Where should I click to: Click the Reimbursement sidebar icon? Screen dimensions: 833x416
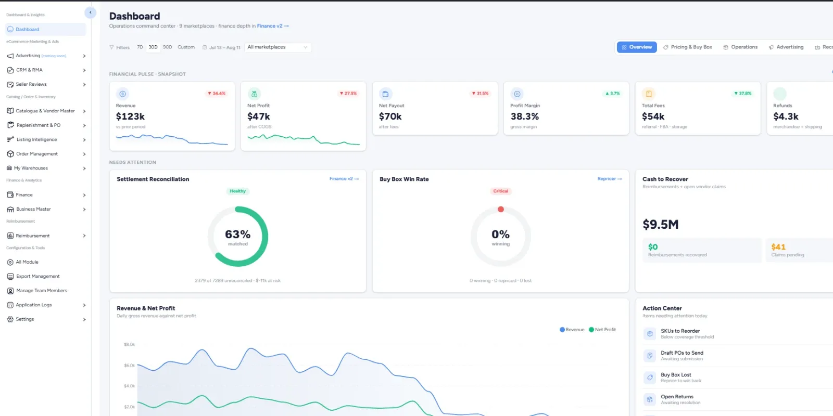pos(10,236)
